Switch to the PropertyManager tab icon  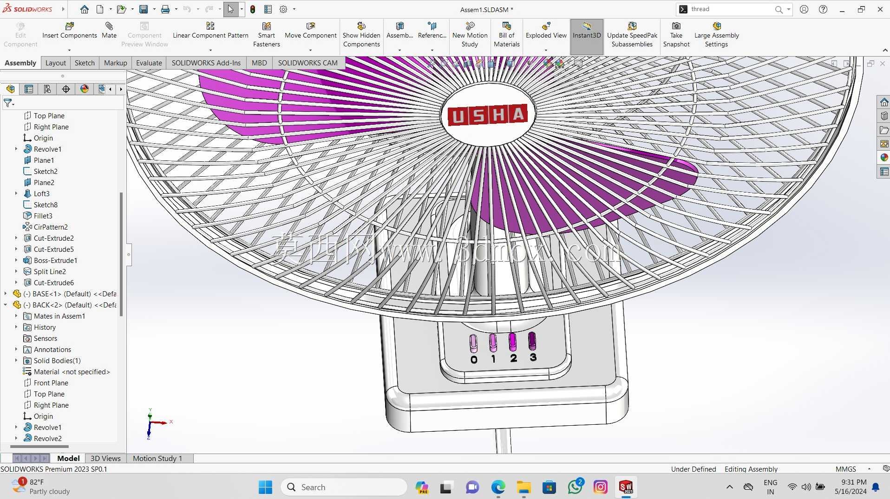[x=29, y=89]
